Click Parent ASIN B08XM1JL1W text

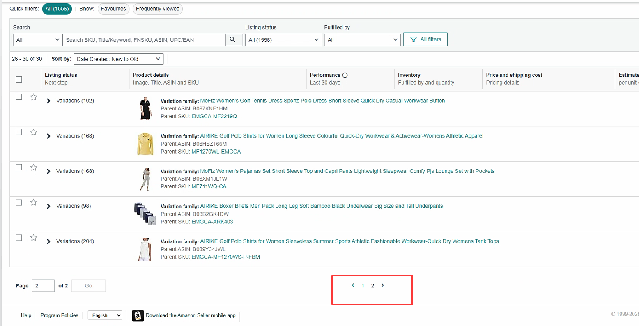click(x=194, y=179)
